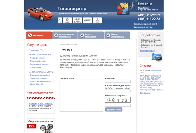The width and height of the screenshot is (196, 133).
Task: Click the red convertible car image
Action: click(40, 14)
